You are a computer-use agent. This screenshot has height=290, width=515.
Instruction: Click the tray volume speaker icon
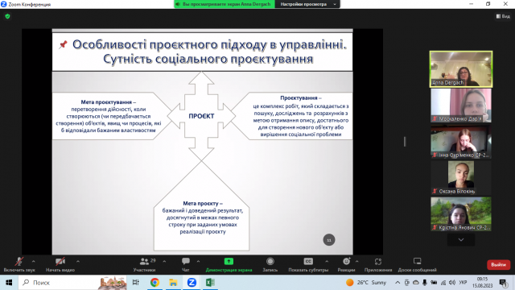452,283
